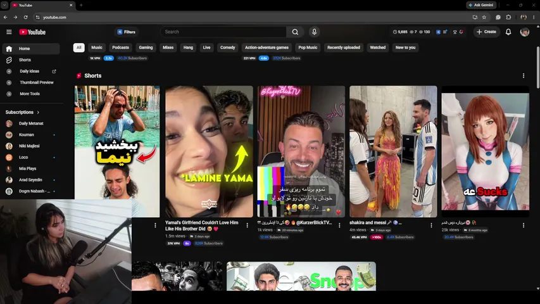540x304 pixels.
Task: Select the Watched chip
Action: [378, 47]
